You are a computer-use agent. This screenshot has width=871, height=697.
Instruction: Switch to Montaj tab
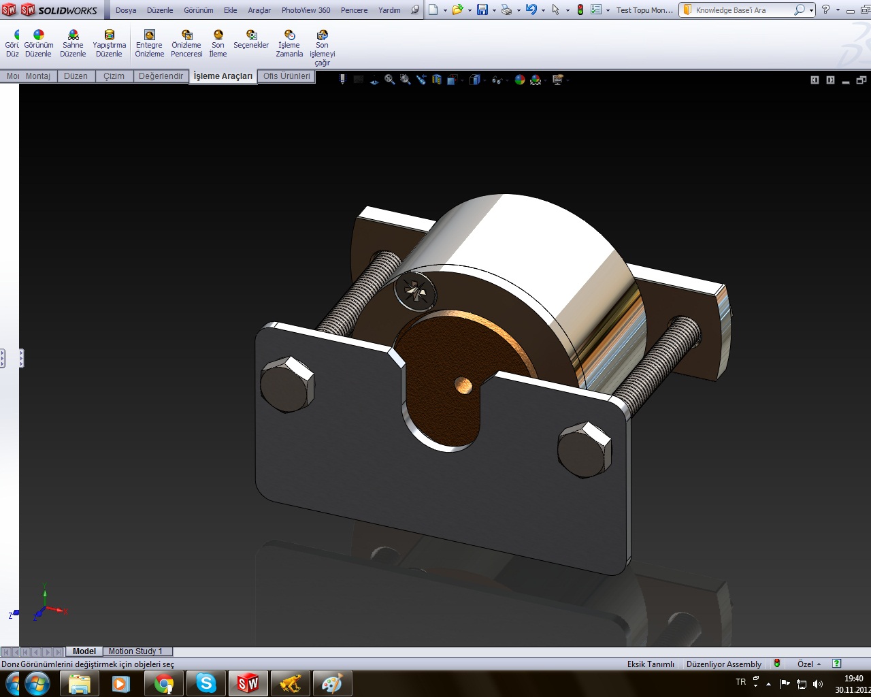click(x=38, y=76)
